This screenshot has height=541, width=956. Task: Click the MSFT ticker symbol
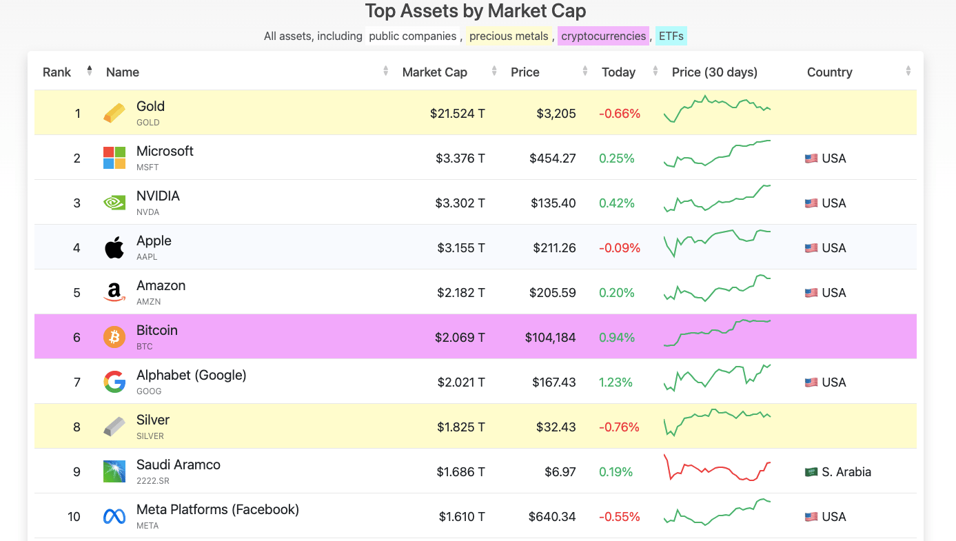148,167
